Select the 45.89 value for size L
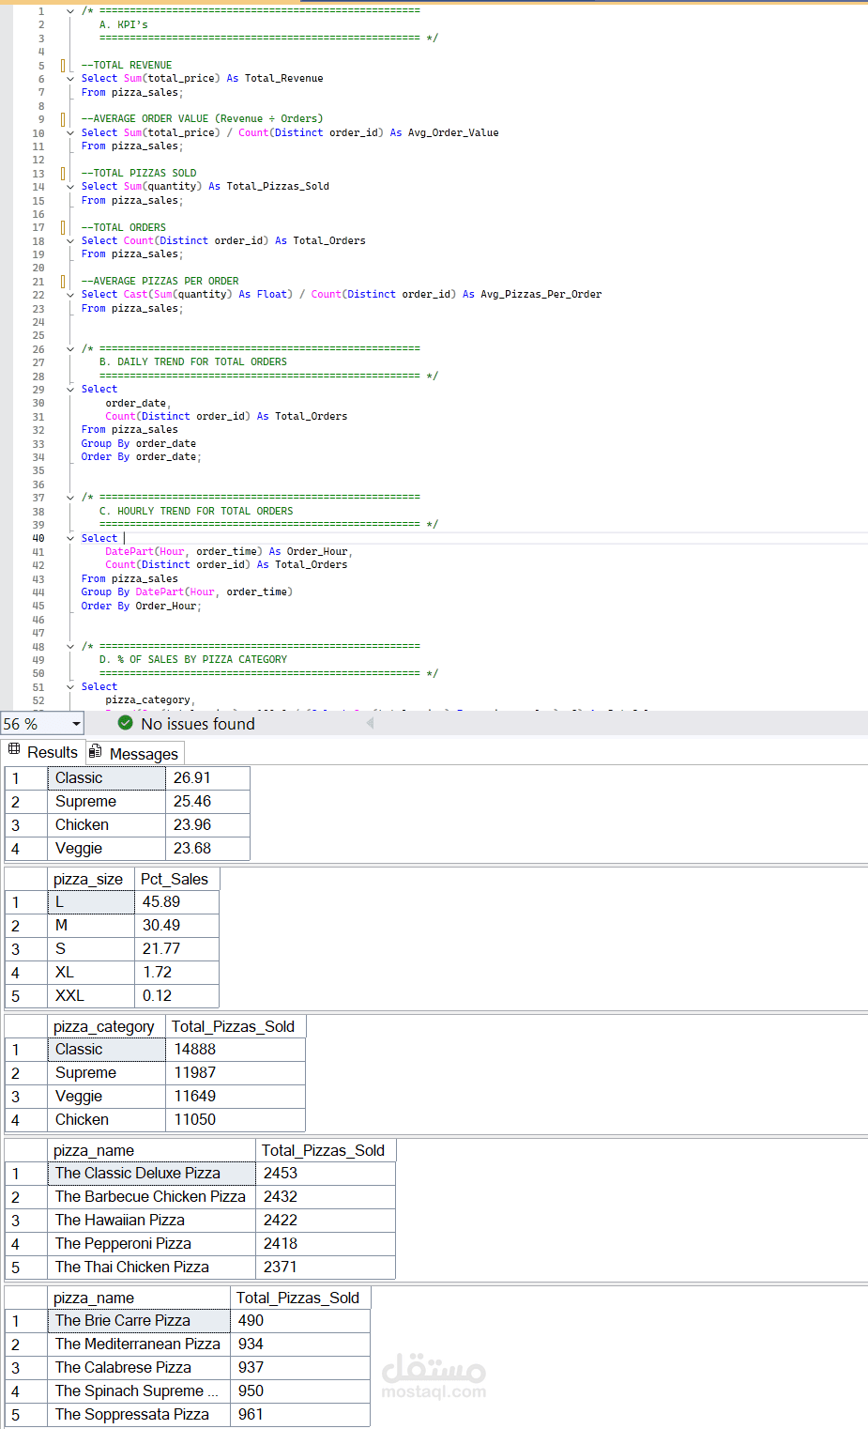This screenshot has width=868, height=1429. 175,902
